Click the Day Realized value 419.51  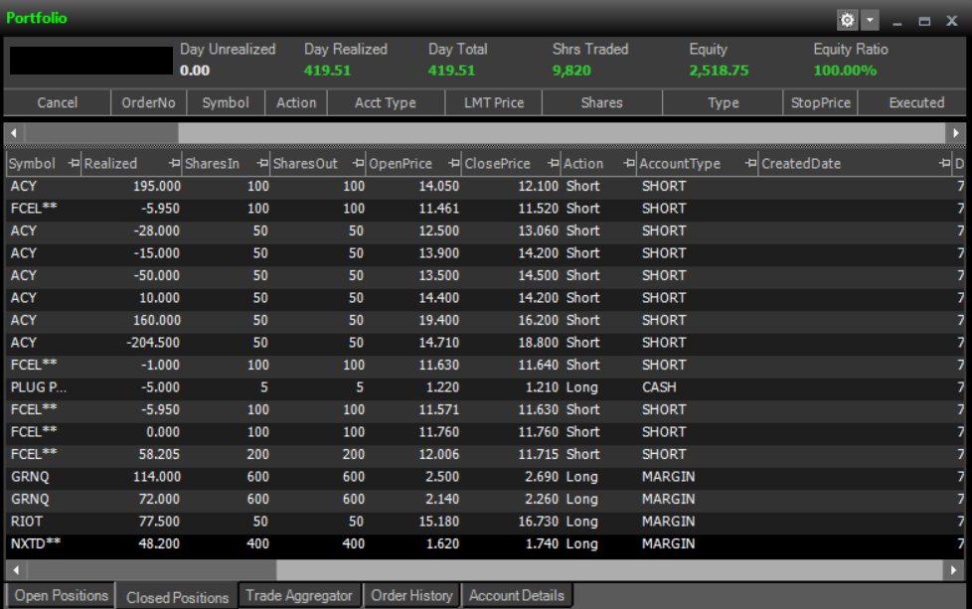click(x=327, y=71)
